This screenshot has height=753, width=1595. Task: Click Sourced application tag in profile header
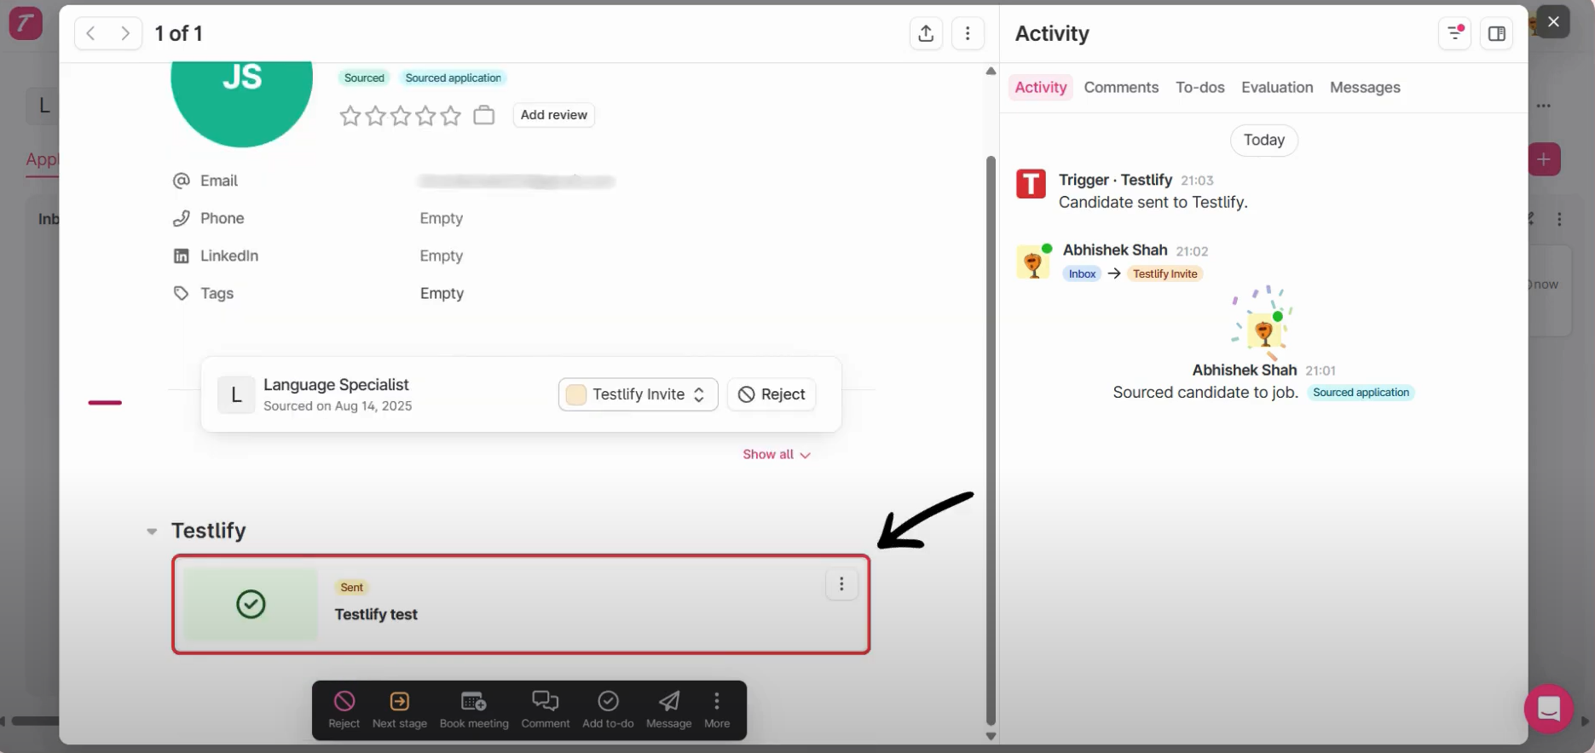453,78
